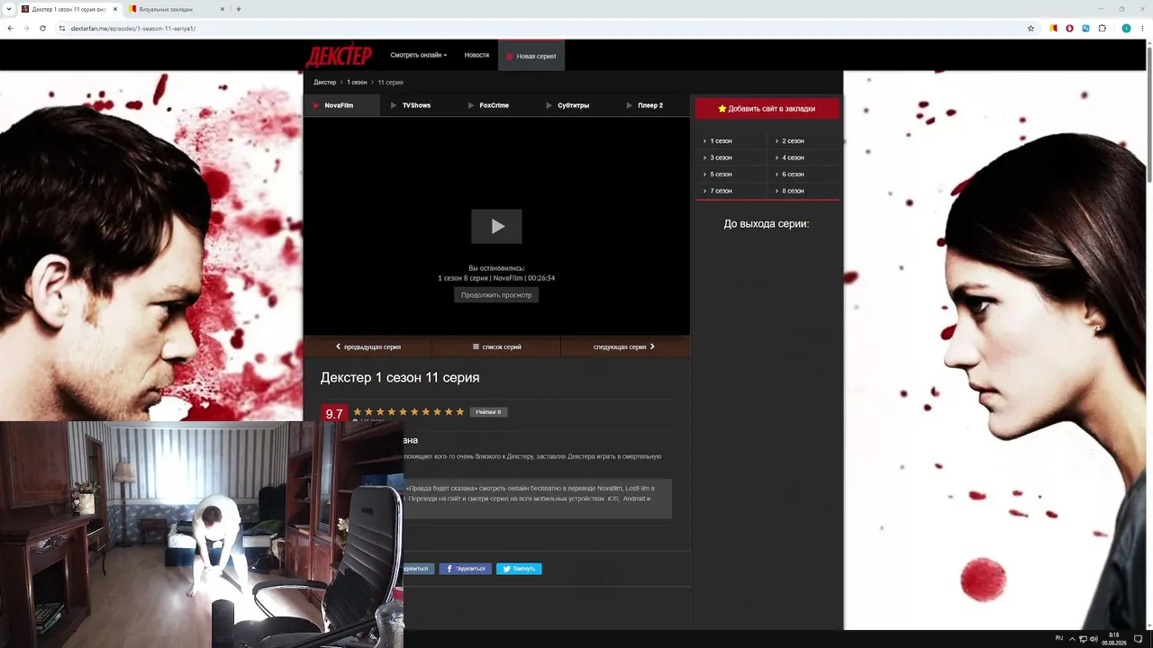
Task: Rate the episode with the first star
Action: 358,412
